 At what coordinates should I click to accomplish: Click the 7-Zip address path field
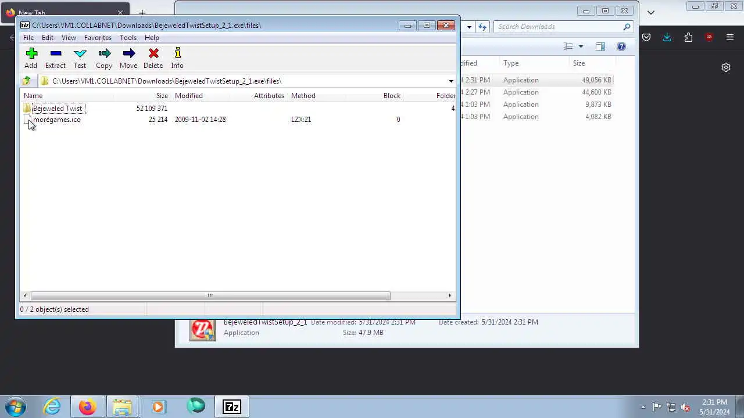[x=247, y=81]
